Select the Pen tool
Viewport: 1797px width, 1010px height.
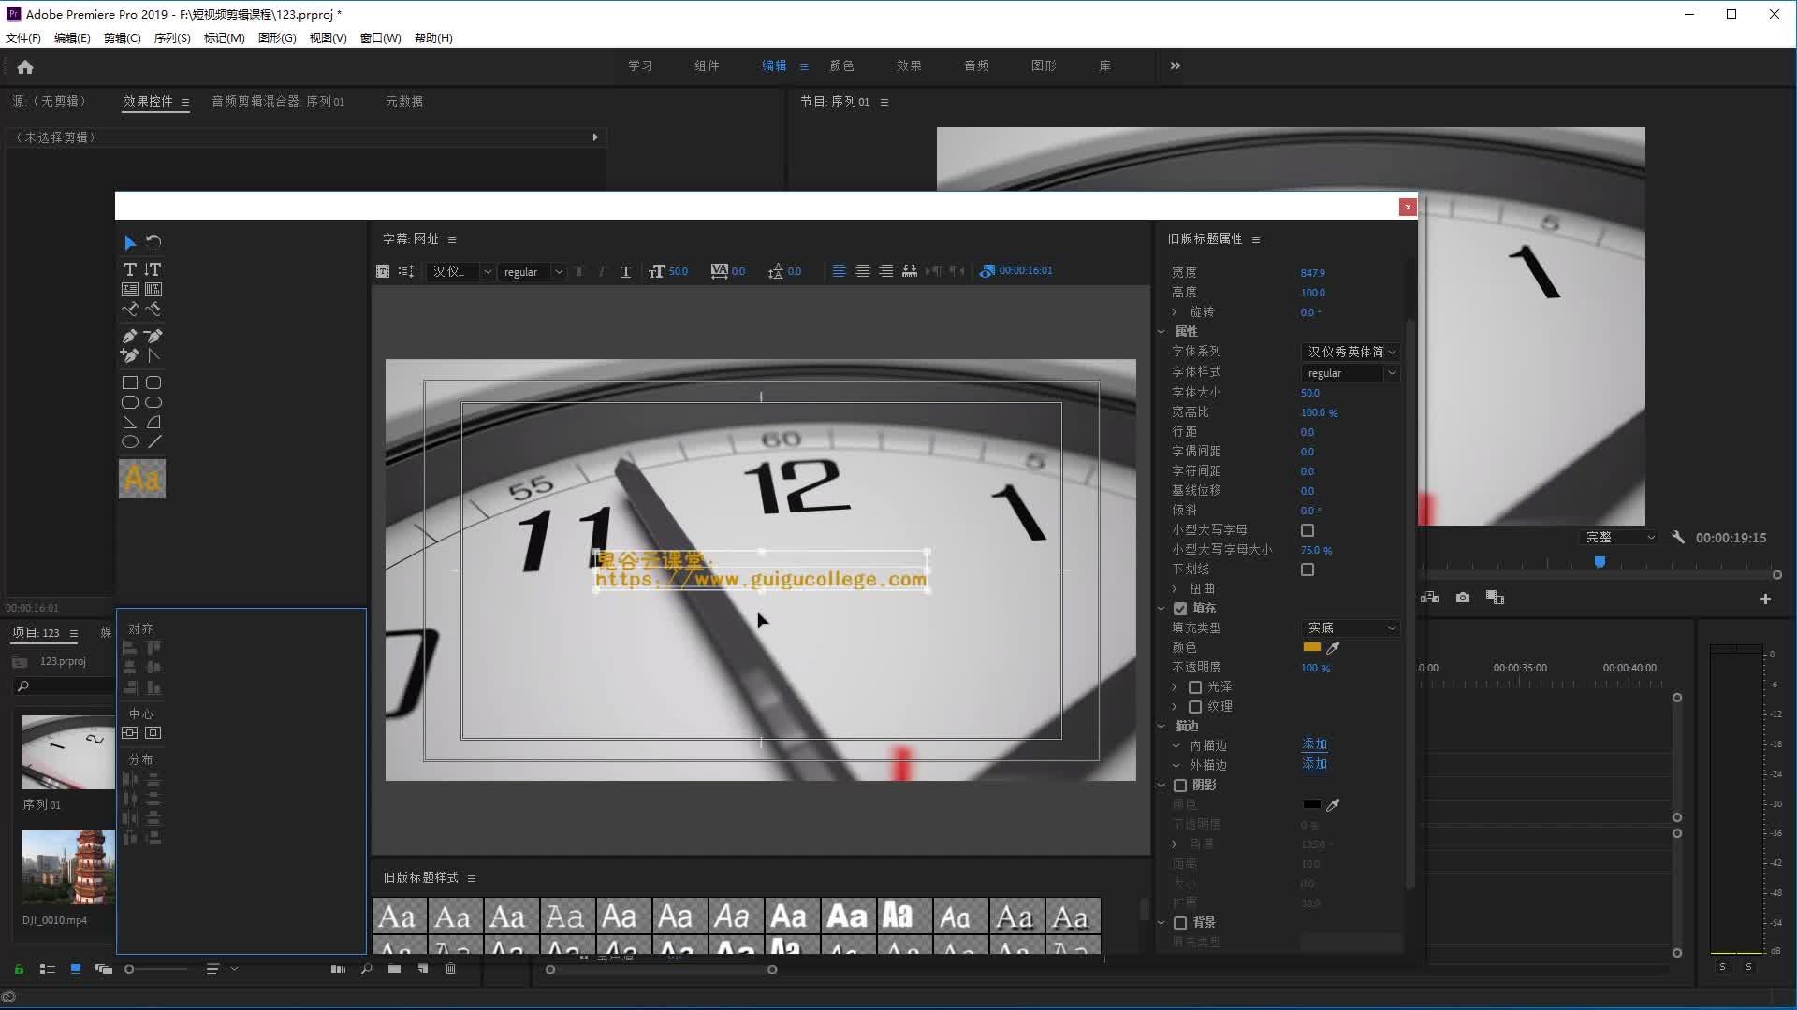[x=130, y=337]
